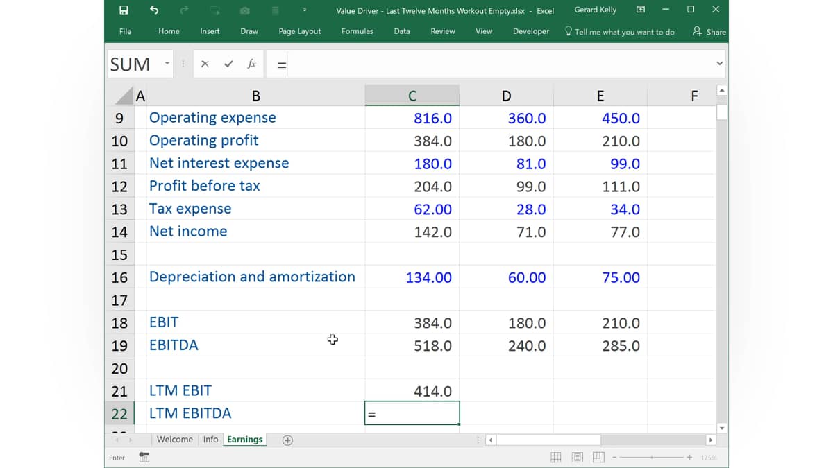Image resolution: width=833 pixels, height=468 pixels.
Task: Add a new sheet with plus icon
Action: pyautogui.click(x=287, y=440)
